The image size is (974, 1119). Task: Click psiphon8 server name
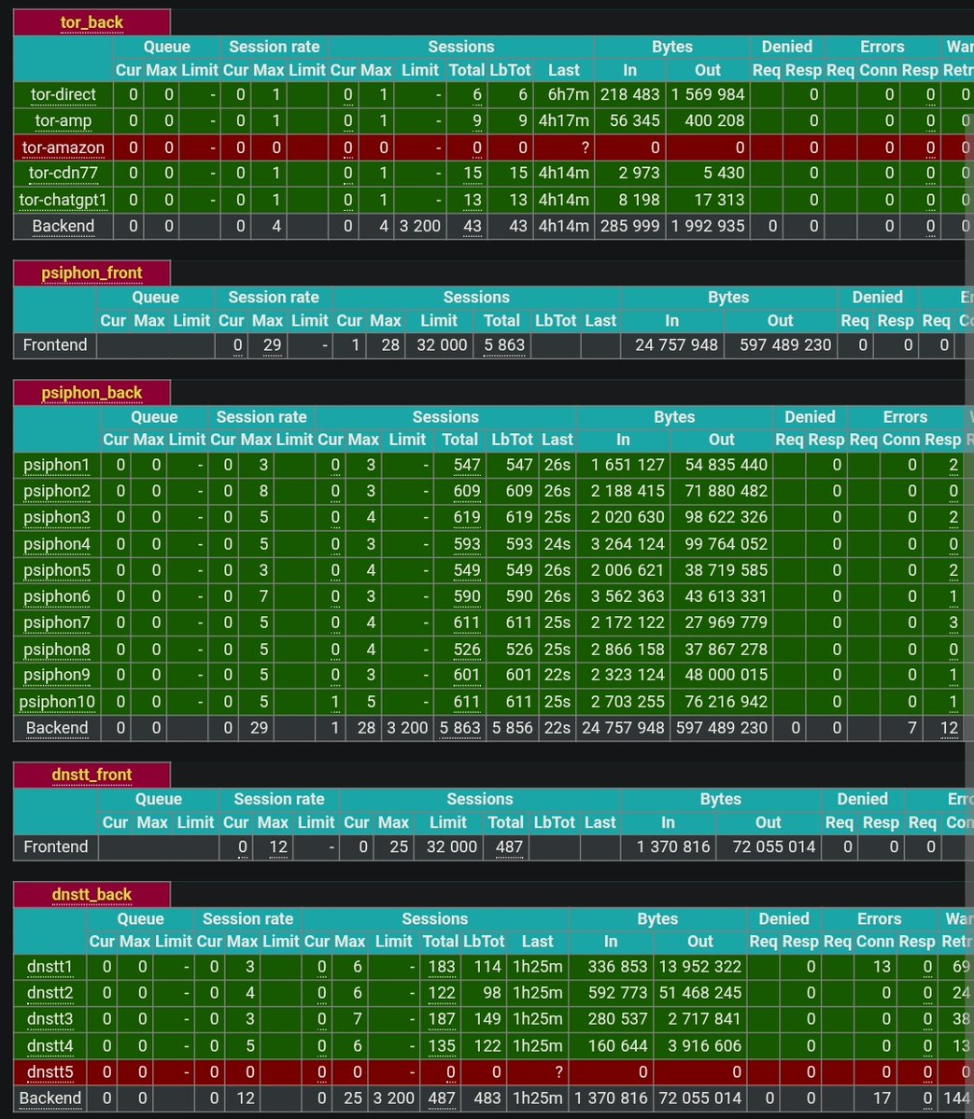[56, 650]
